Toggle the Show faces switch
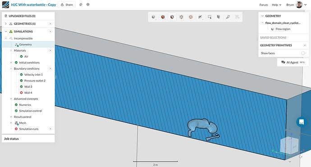Viewport: 311px width, 167px height. click(x=303, y=53)
